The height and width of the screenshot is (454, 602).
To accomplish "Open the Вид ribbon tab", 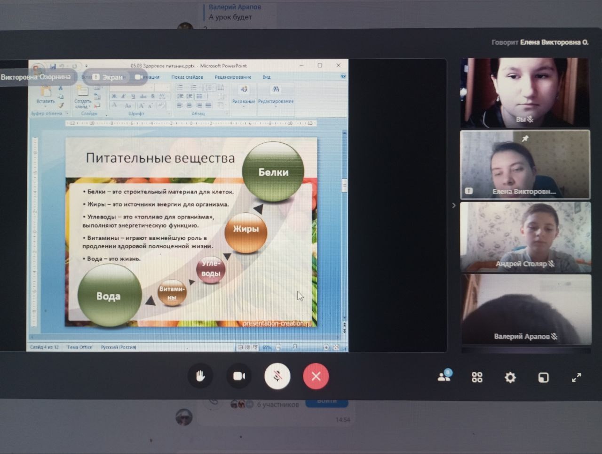I will point(266,77).
